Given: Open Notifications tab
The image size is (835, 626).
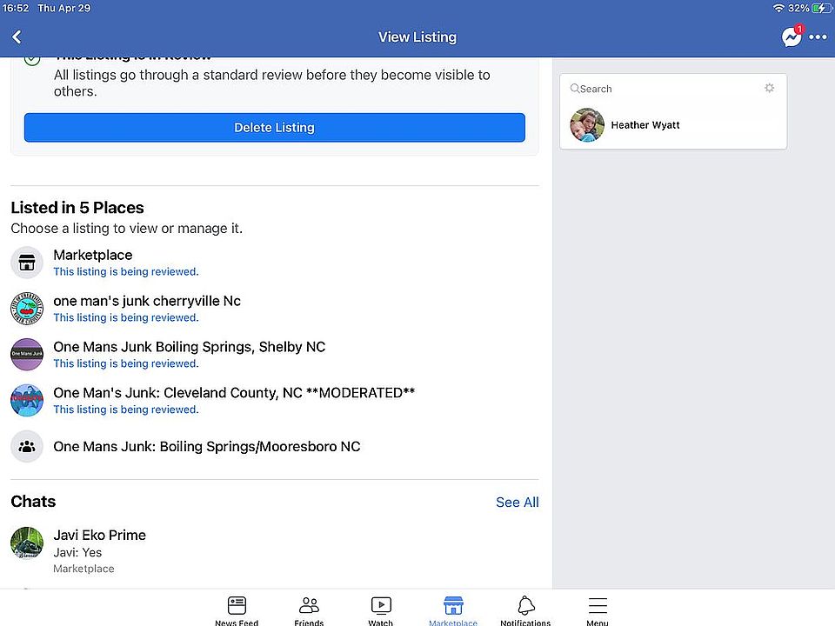Looking at the screenshot, I should (525, 610).
